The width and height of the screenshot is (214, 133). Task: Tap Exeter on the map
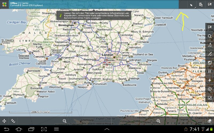(x=43, y=83)
